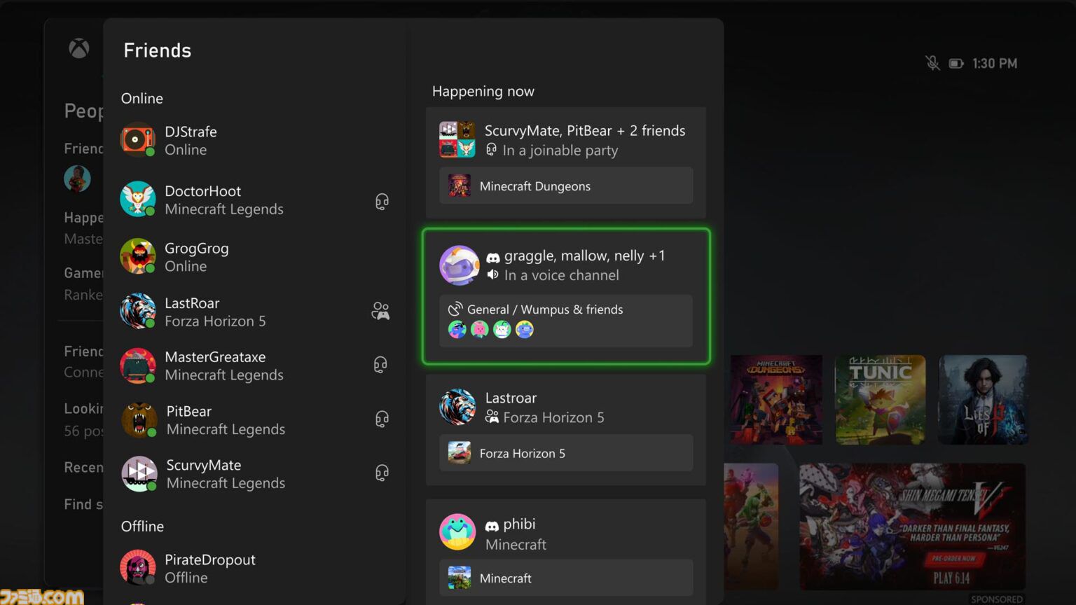Screen dimensions: 1076x605
Task: Click the headset icon beside ScurvyMate
Action: coord(382,473)
